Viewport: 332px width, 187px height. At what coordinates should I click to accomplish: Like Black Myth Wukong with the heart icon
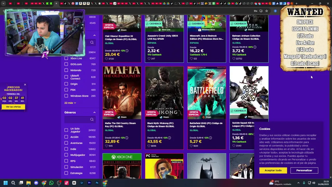(x=149, y=146)
